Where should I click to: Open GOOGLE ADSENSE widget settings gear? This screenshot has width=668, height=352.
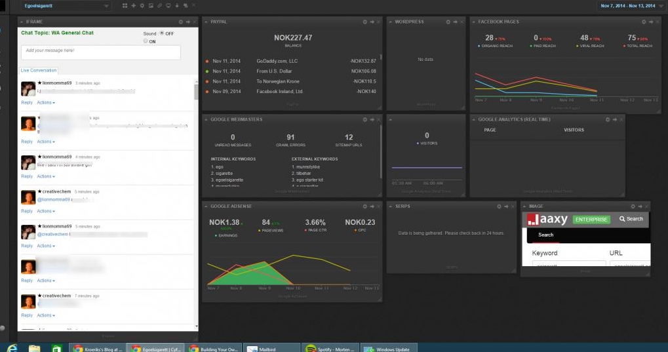click(364, 206)
